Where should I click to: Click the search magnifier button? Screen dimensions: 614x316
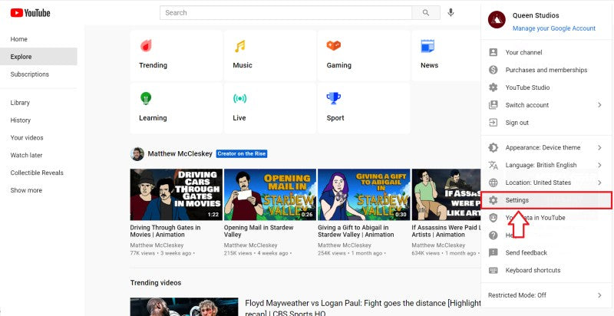tap(426, 12)
